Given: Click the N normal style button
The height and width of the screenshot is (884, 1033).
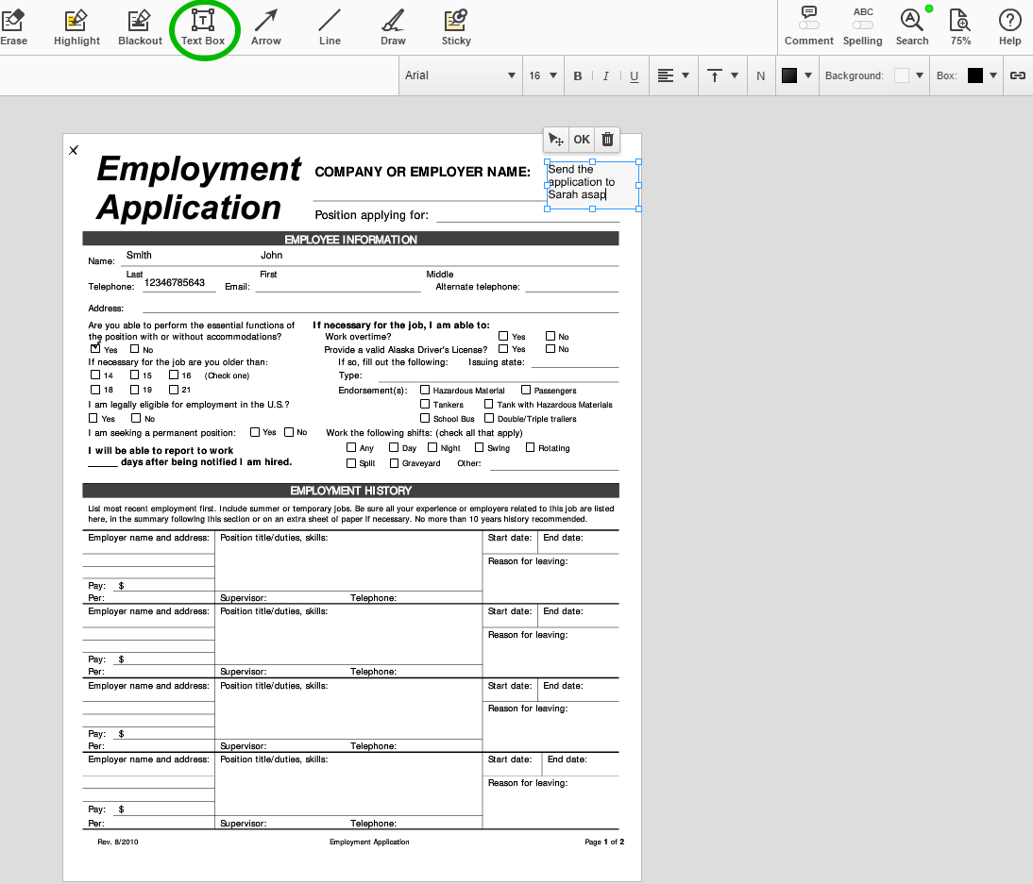Looking at the screenshot, I should tap(761, 75).
